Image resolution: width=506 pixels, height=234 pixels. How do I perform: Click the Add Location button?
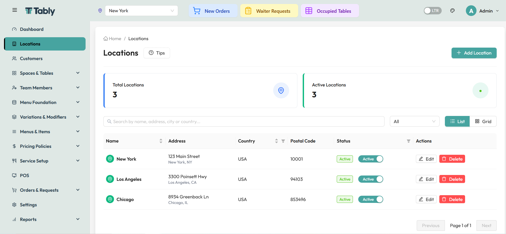[474, 53]
